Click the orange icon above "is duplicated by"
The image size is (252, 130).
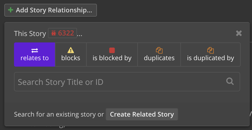211,50
